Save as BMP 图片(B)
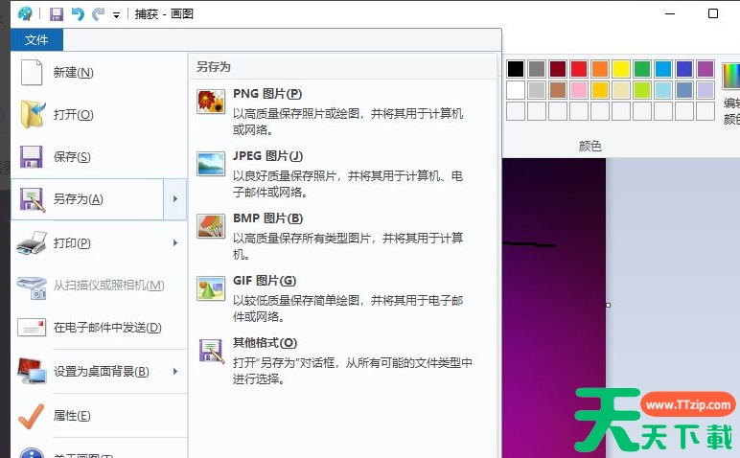 pos(342,236)
